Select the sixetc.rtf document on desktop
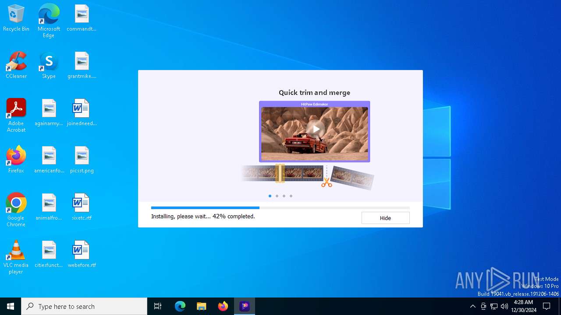 pos(82,207)
